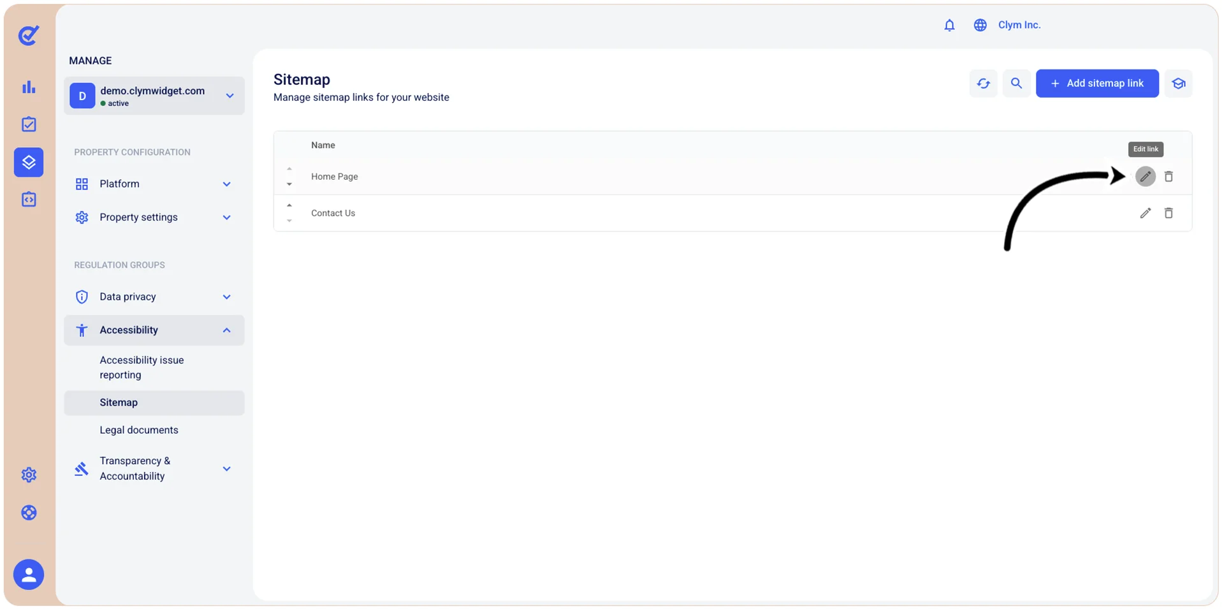1222x609 pixels.
Task: Click the Name column header
Action: 323,145
